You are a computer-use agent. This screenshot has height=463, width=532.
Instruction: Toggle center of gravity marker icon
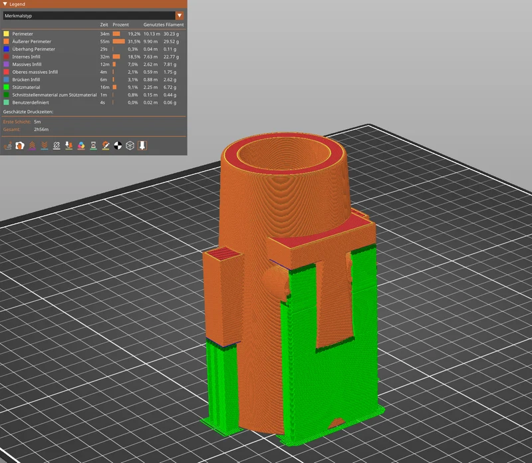tap(118, 146)
